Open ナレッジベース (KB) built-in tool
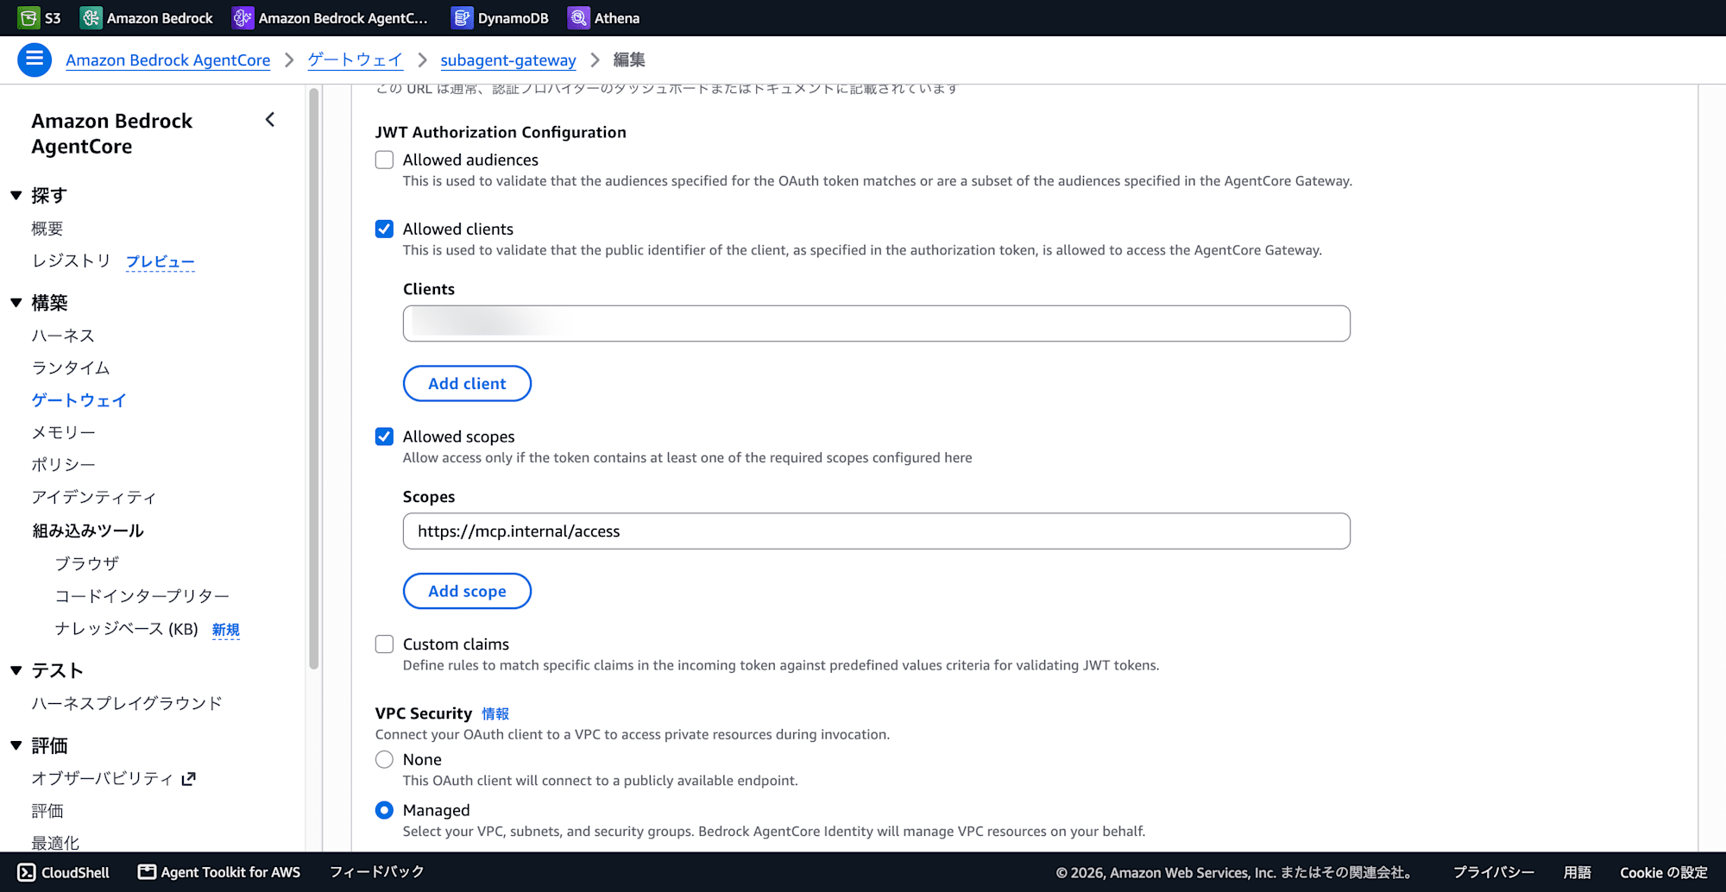 (x=127, y=629)
